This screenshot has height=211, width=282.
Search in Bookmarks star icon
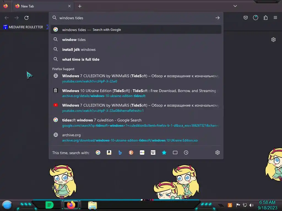click(164, 152)
